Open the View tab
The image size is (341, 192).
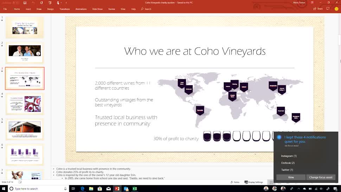(123, 9)
